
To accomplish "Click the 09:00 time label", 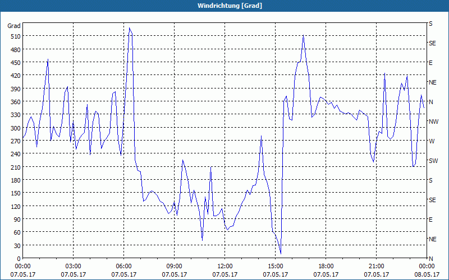I will pos(175,267).
